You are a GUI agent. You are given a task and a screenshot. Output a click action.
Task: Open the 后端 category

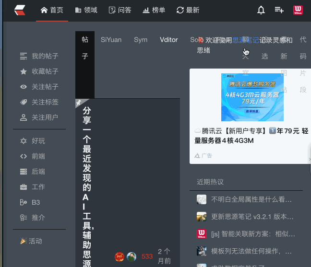(33, 172)
